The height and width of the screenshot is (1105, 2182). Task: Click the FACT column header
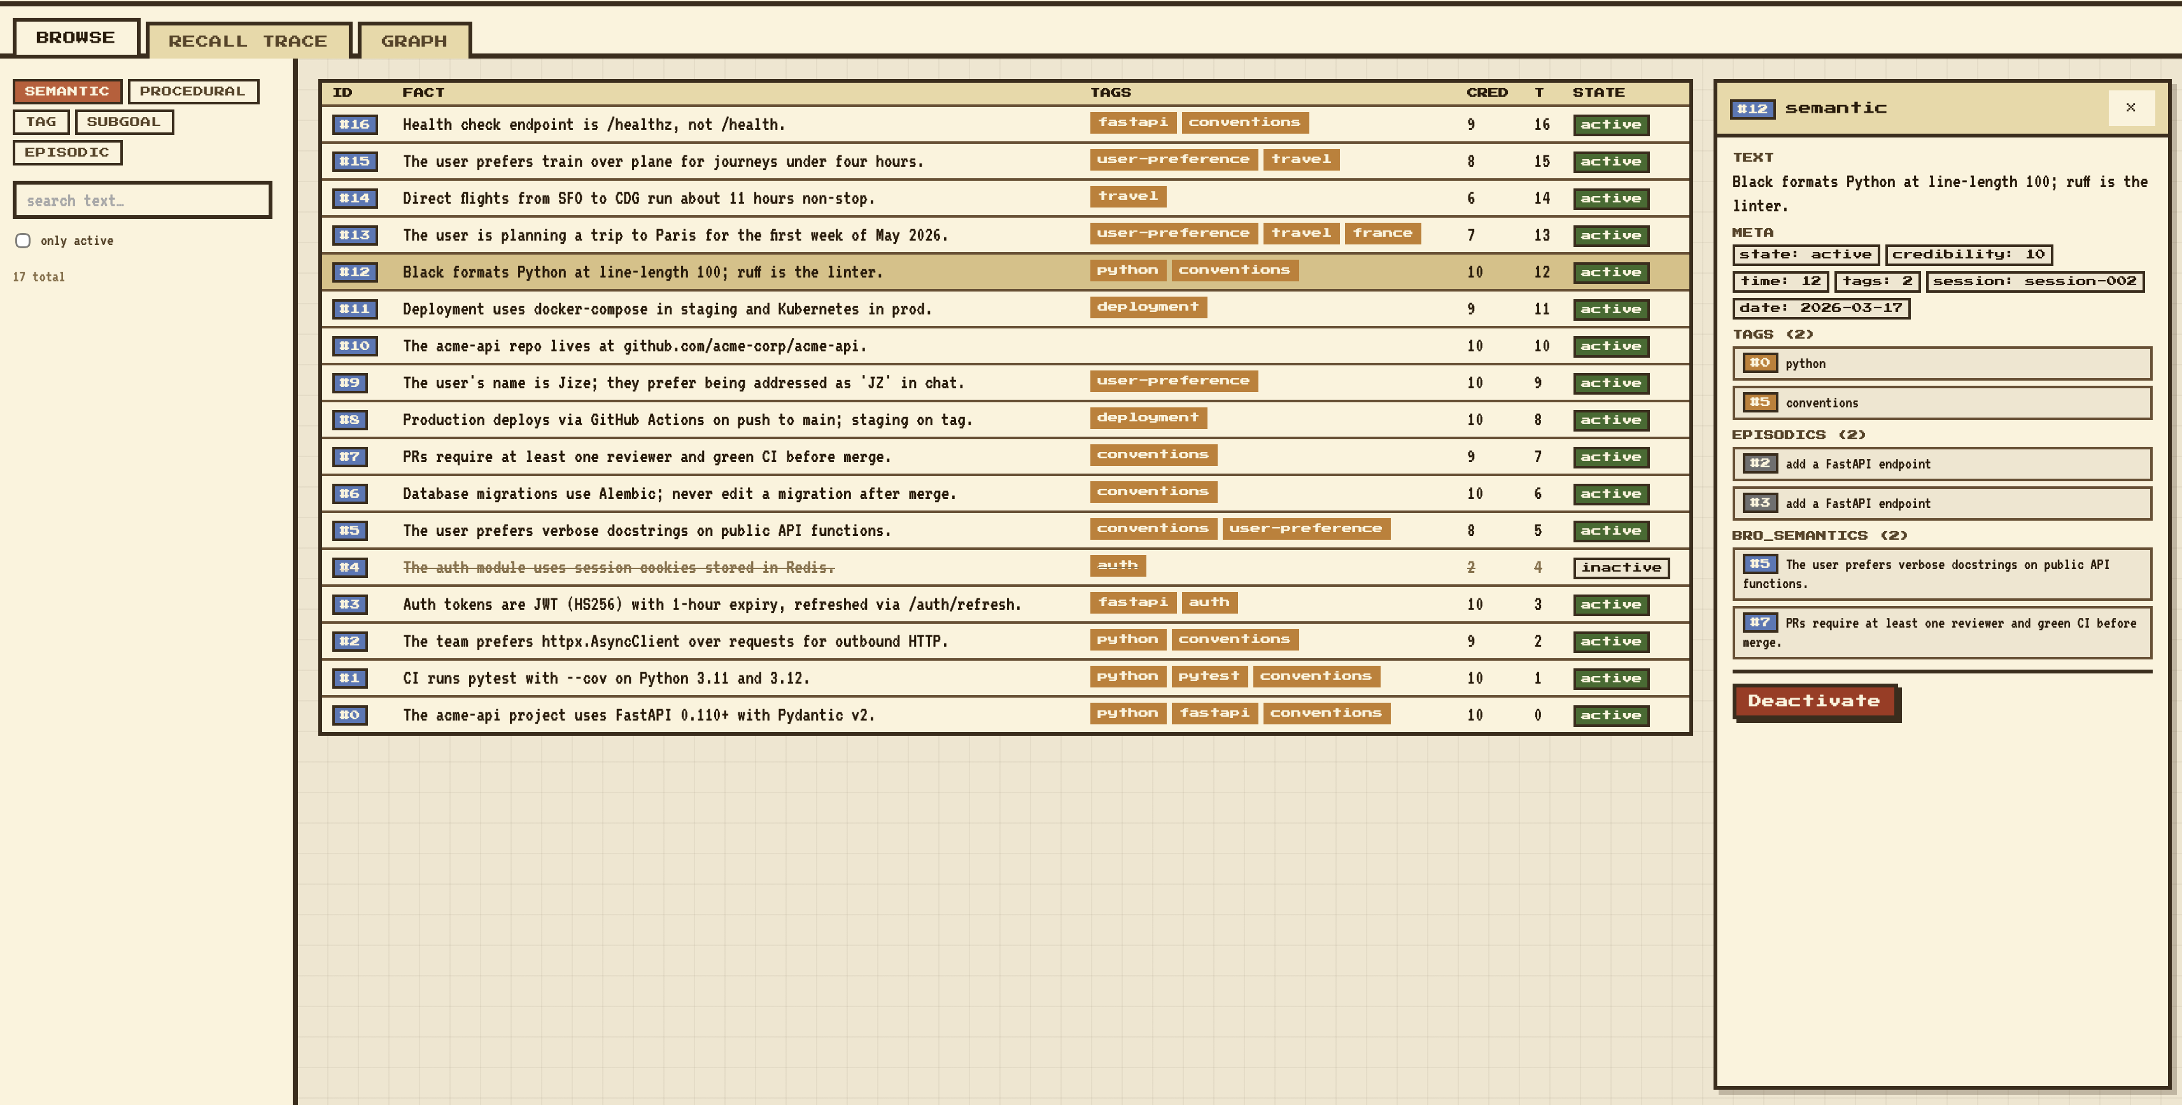click(423, 92)
